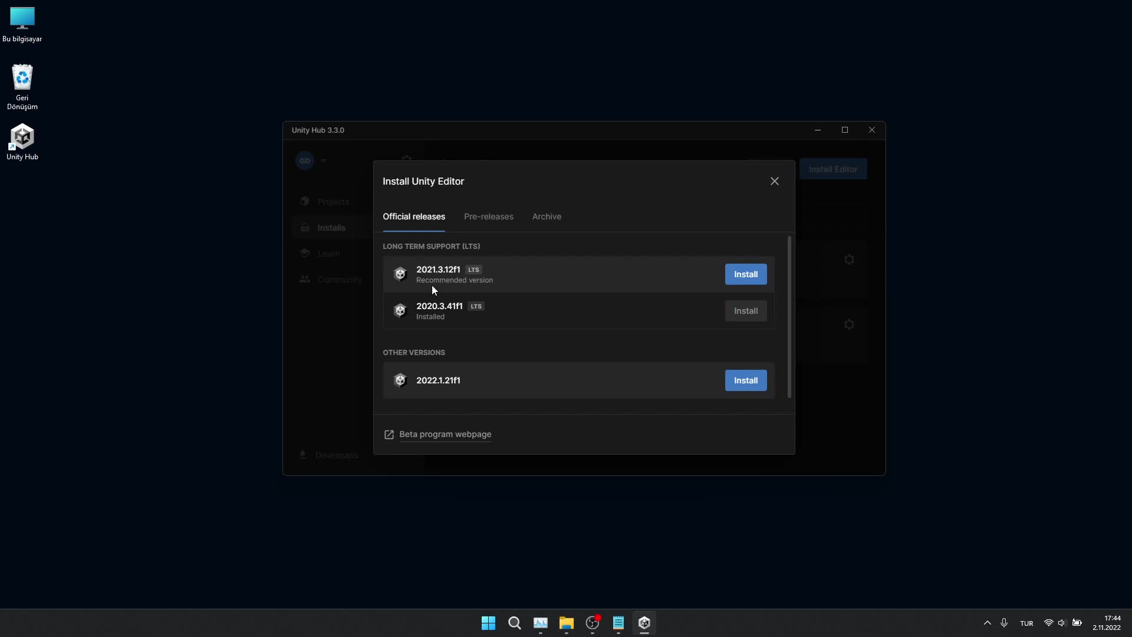Close the Unity Hub window

tap(872, 130)
